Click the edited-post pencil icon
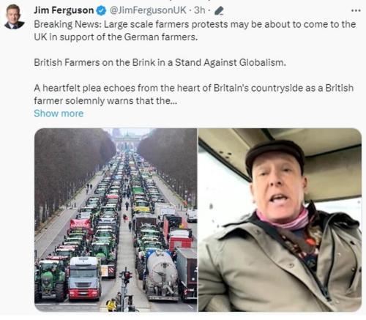 tap(219, 11)
